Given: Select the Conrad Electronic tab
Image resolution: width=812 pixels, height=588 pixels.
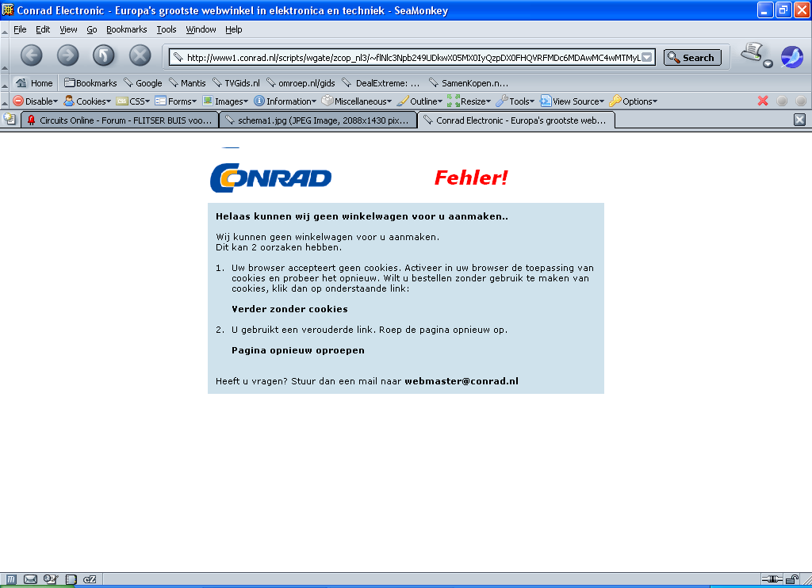Looking at the screenshot, I should 516,120.
